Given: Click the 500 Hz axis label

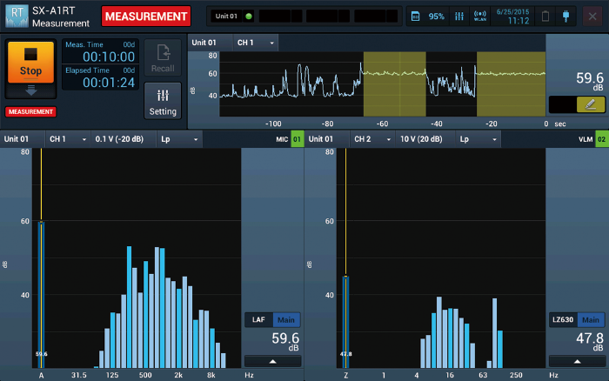Looking at the screenshot, I should [x=145, y=375].
